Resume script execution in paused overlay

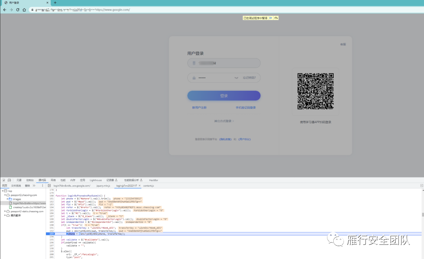pyautogui.click(x=270, y=18)
